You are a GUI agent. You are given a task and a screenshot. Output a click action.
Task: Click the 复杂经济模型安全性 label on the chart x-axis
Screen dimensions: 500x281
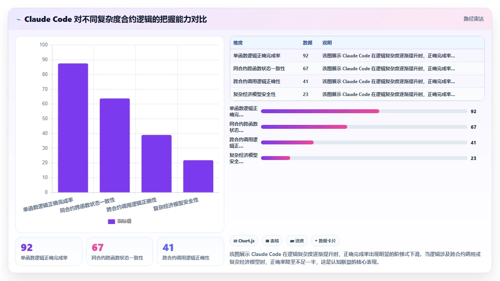tap(176, 204)
